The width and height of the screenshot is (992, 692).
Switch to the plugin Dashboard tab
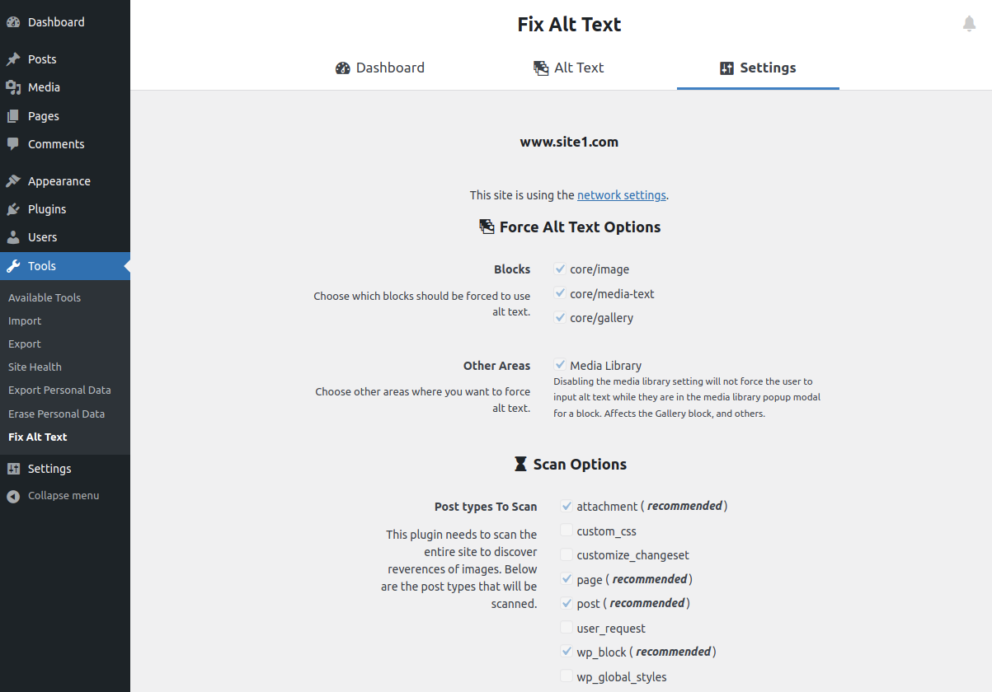tap(380, 68)
